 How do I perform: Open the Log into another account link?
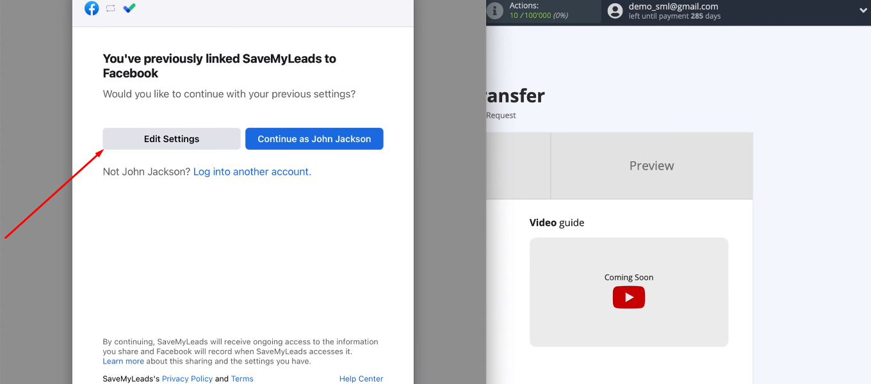252,172
